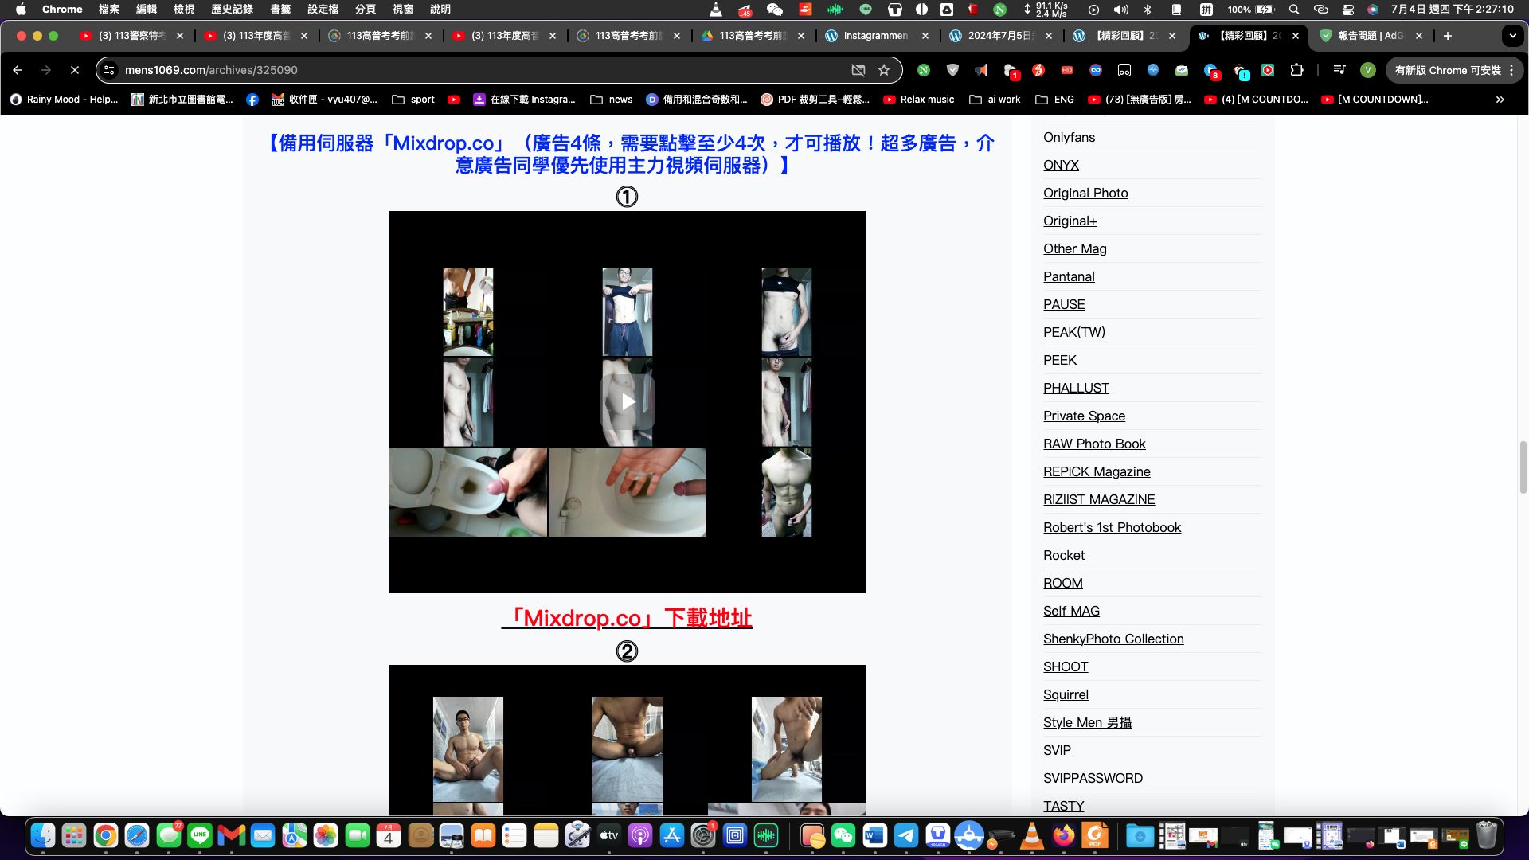Open the Messenger extension with 8 notifications
This screenshot has height=860, width=1529.
click(x=1212, y=70)
